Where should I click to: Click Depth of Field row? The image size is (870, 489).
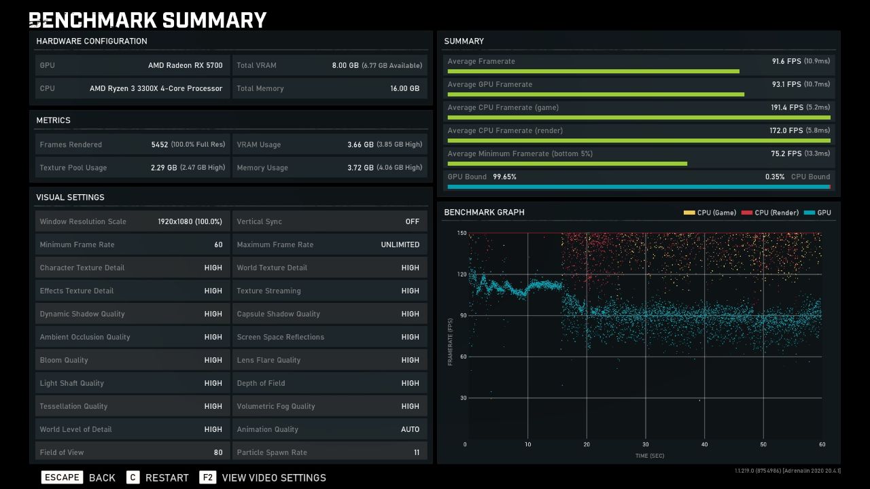point(330,384)
